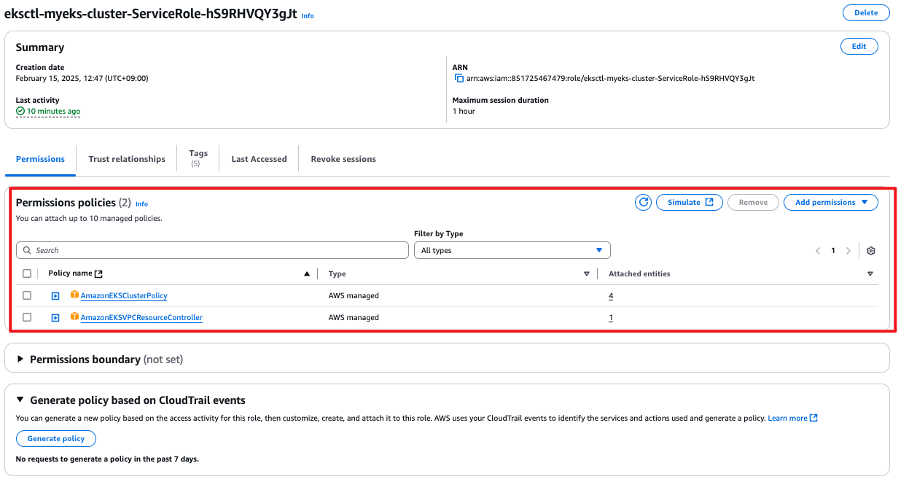Click the 10 minutes ago activity link

[53, 112]
